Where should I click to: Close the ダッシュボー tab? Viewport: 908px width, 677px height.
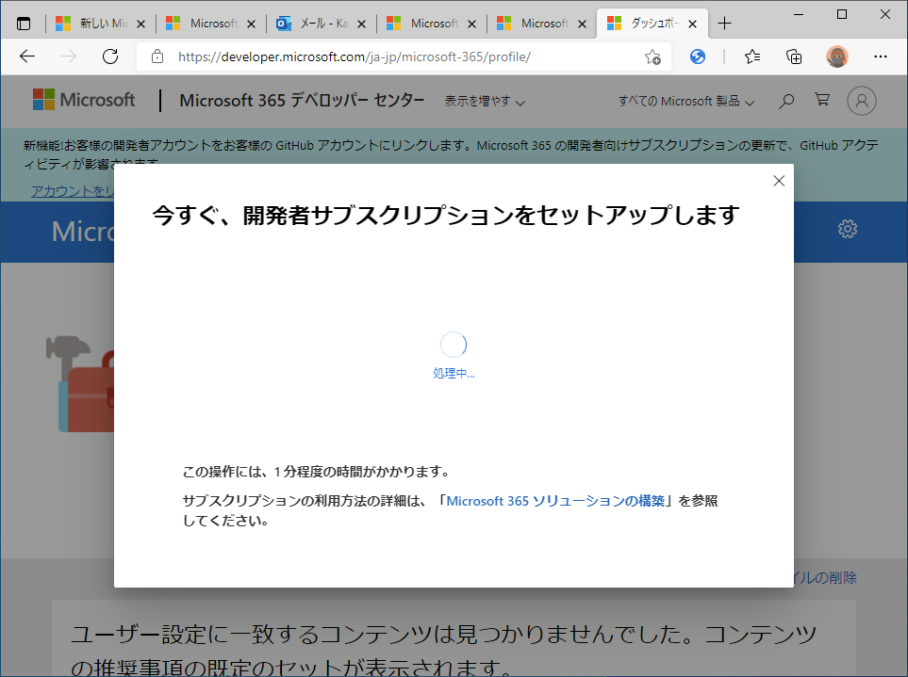click(692, 24)
